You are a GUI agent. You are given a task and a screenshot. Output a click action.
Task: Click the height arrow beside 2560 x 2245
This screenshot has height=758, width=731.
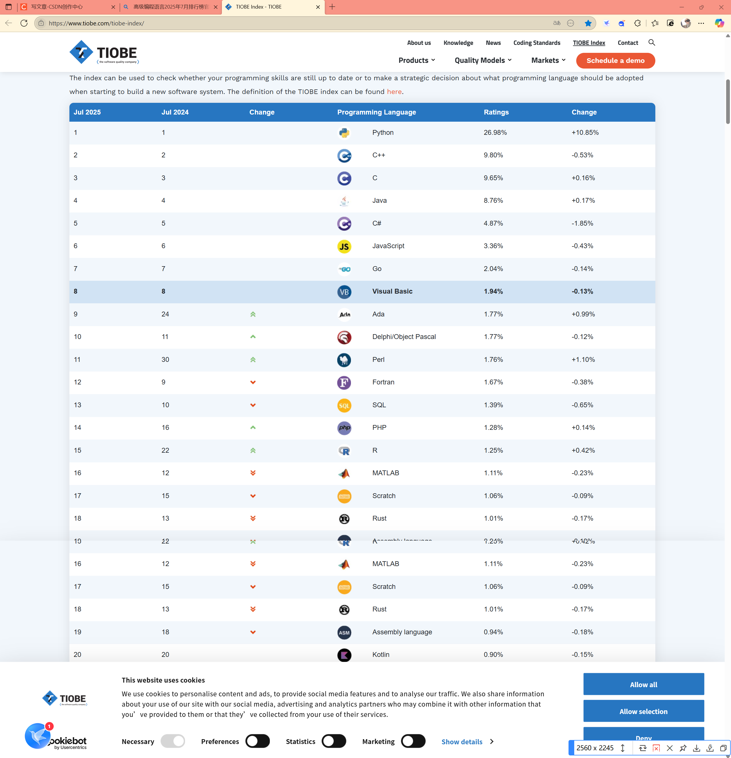622,748
